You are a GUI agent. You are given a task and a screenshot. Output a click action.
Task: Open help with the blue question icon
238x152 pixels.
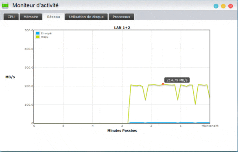click(216, 6)
